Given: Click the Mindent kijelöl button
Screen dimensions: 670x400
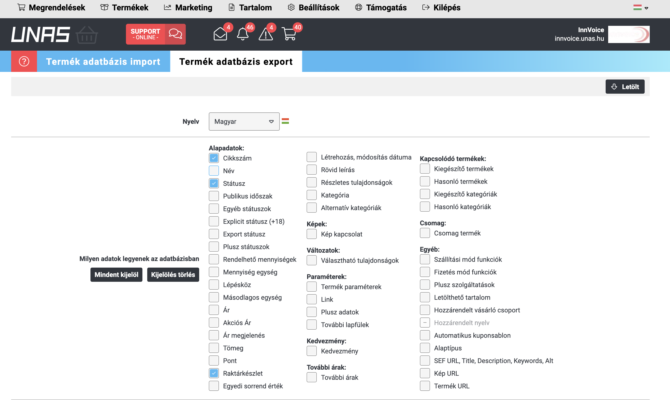Looking at the screenshot, I should pyautogui.click(x=116, y=275).
